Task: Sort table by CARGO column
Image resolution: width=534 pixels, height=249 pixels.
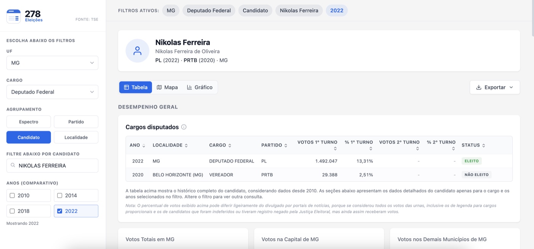Action: pos(220,145)
